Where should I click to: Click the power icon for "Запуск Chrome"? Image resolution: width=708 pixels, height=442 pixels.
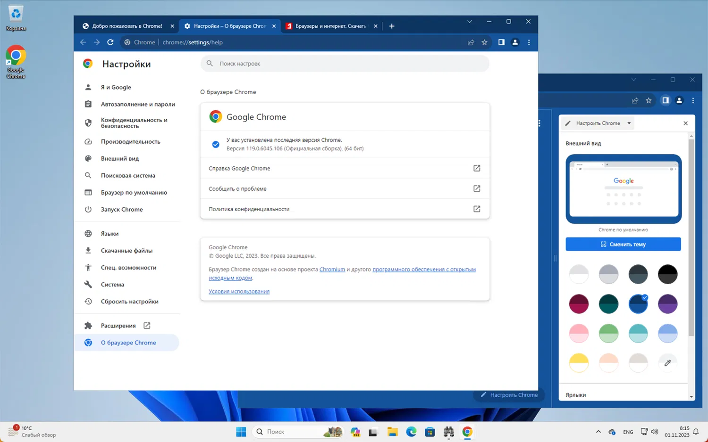pos(88,209)
